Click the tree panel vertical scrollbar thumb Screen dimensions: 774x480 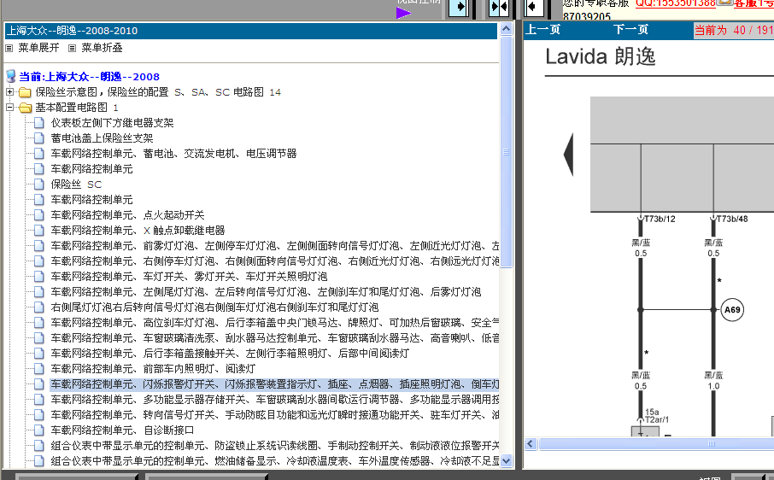(506, 152)
